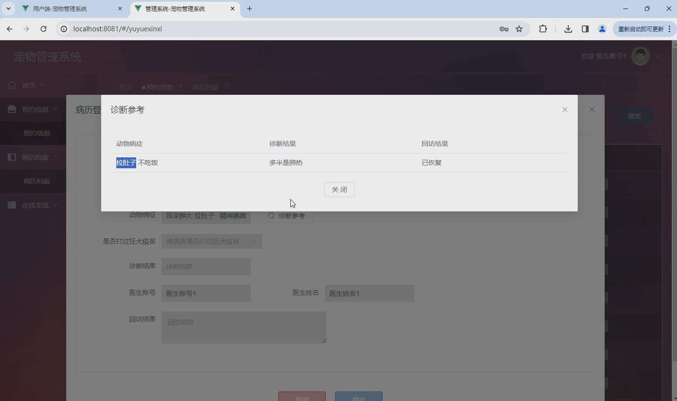Bookmark the page with the star icon

coord(519,29)
